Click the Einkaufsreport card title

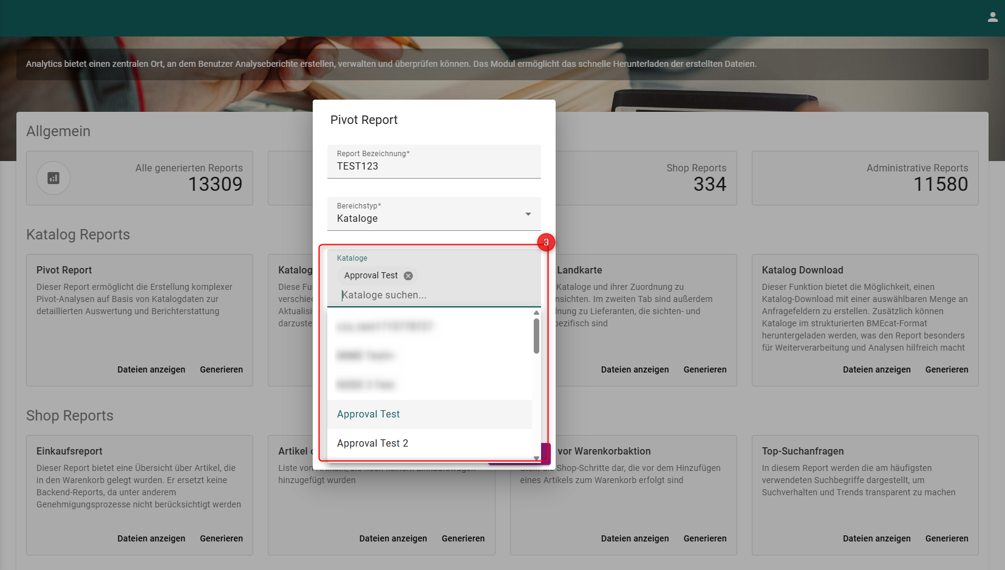(69, 452)
